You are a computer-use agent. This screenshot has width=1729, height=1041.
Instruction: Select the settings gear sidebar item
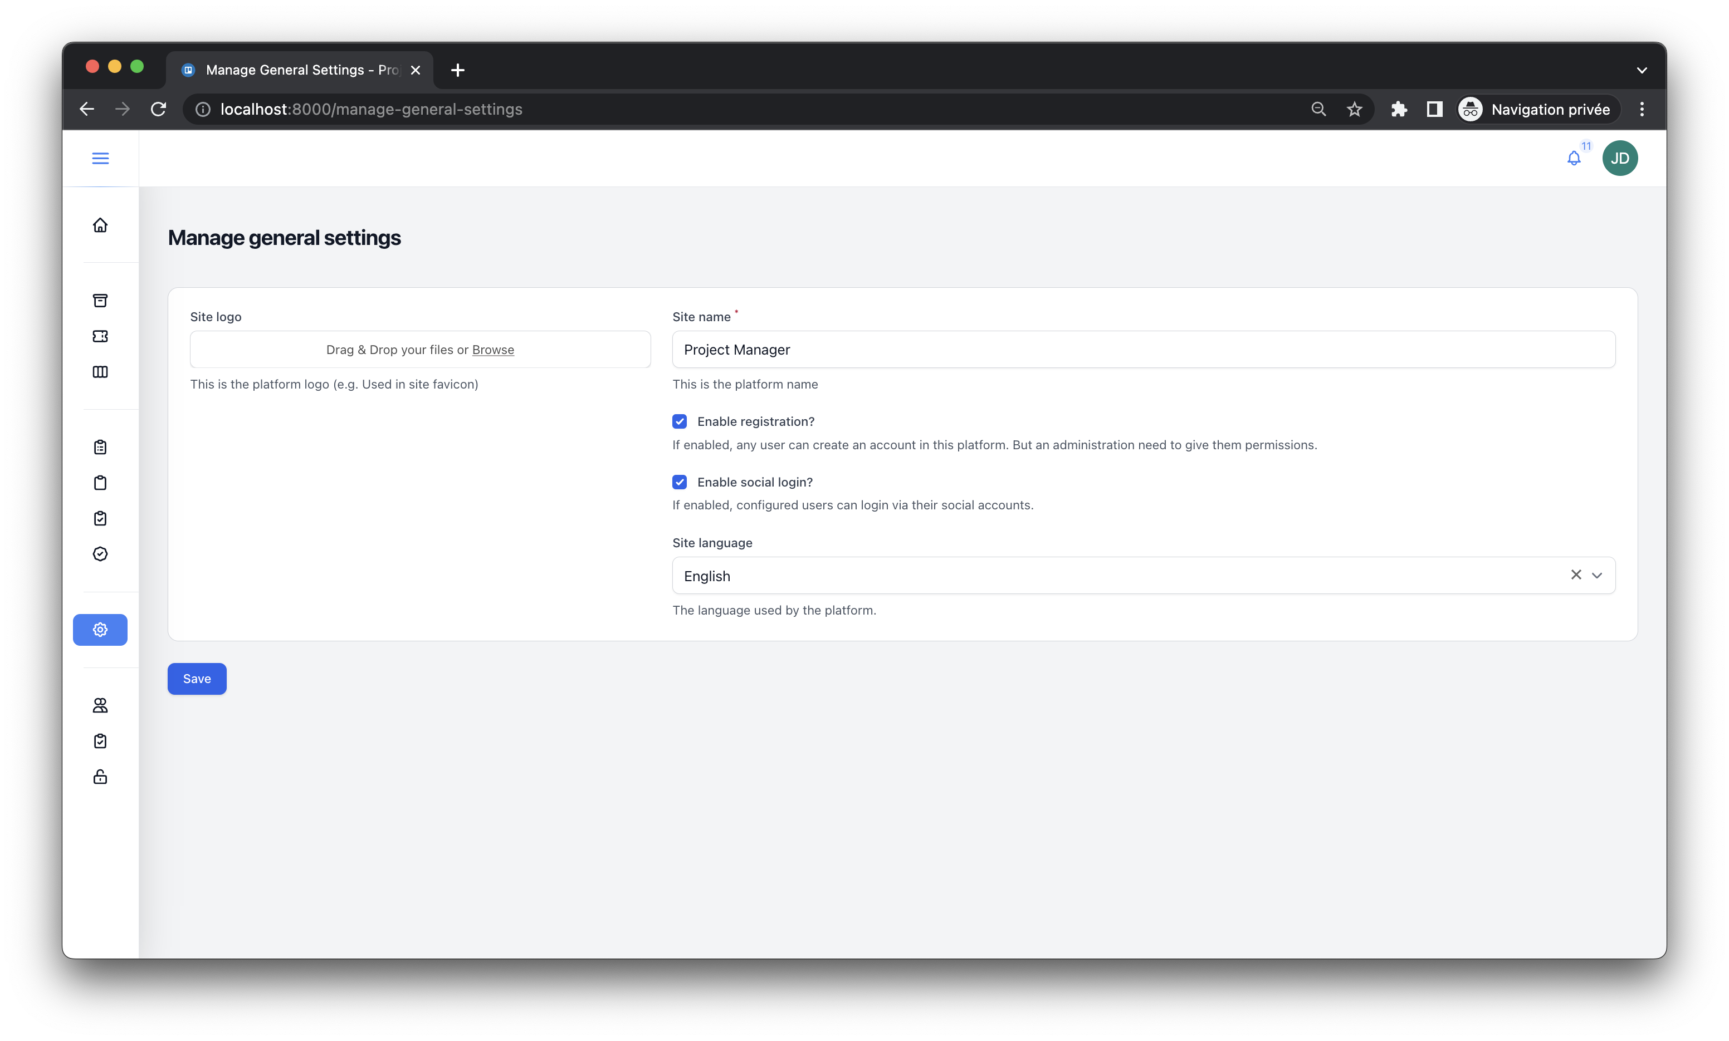tap(100, 629)
